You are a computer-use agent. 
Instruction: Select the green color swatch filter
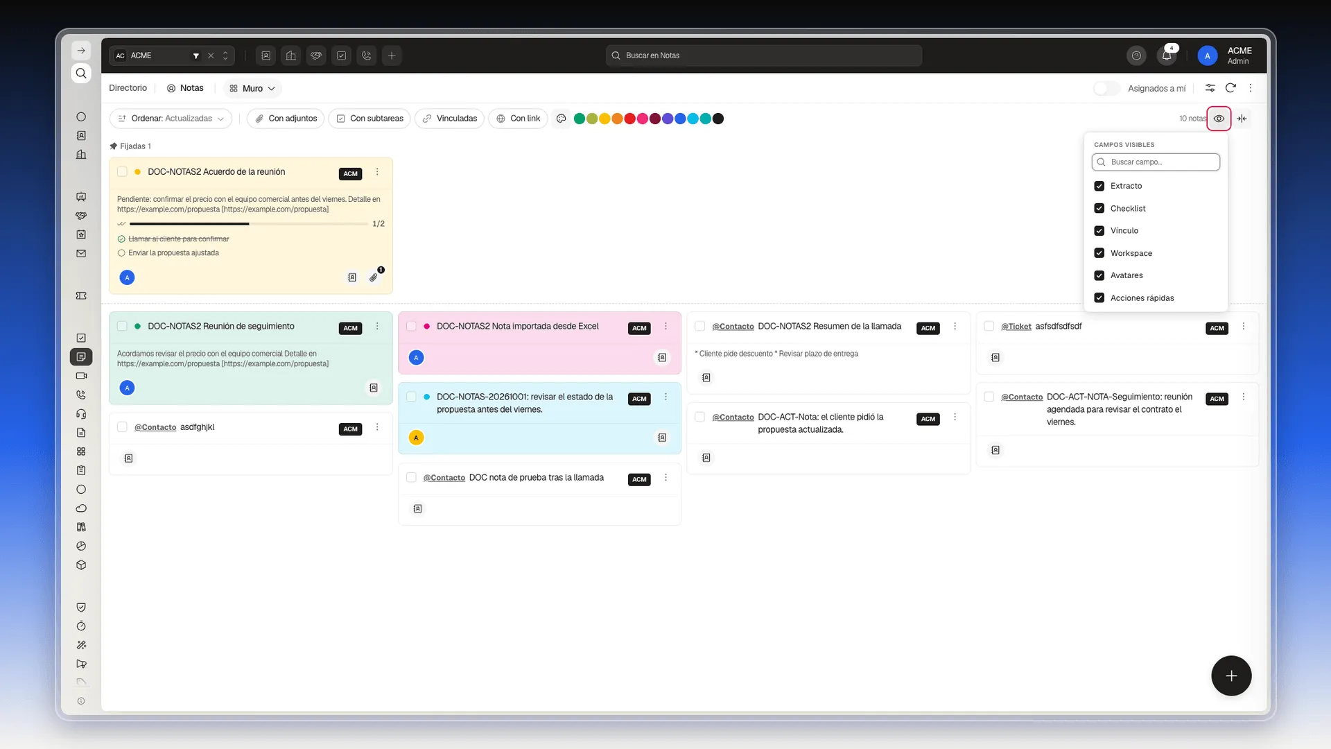pyautogui.click(x=580, y=119)
